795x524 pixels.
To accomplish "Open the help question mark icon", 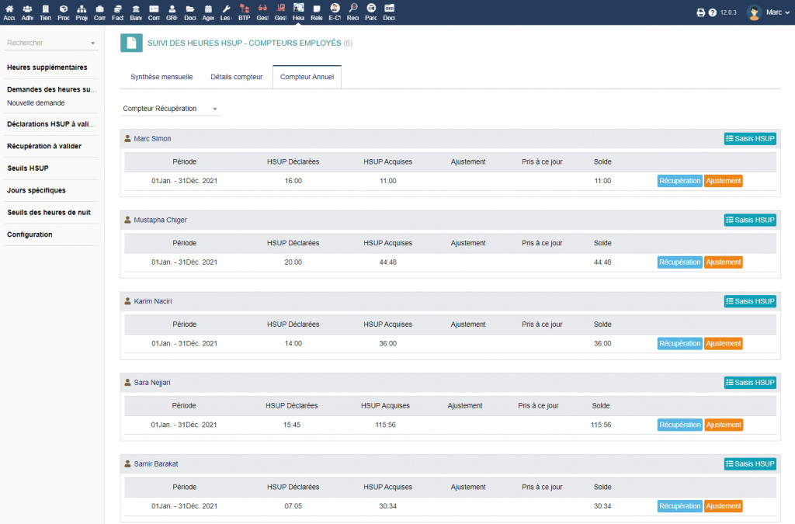I will [x=712, y=12].
